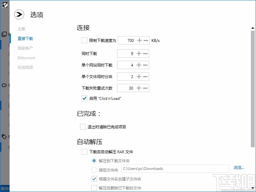Click the circular arrow icon beside 选项
Screen dimensions: 256x192
[19, 14]
